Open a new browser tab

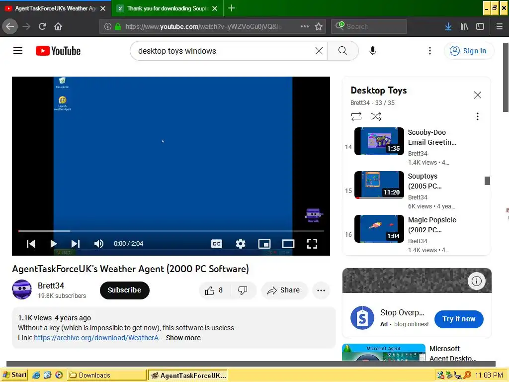point(232,8)
